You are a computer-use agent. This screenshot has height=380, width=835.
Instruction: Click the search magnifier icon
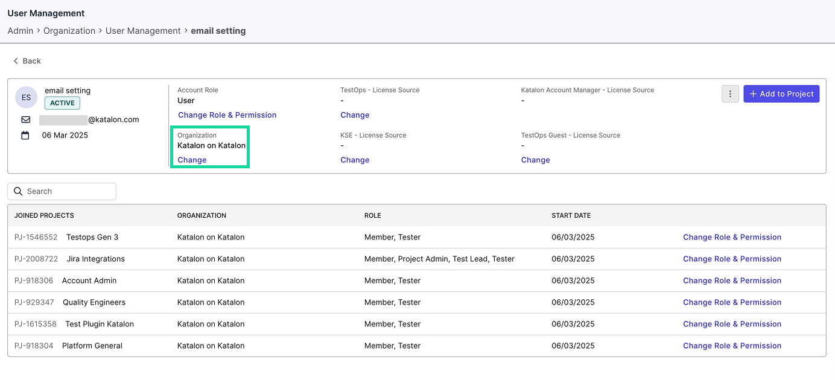(x=18, y=191)
